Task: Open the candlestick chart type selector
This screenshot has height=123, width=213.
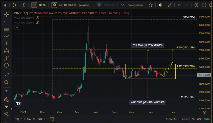Action: (14, 5)
